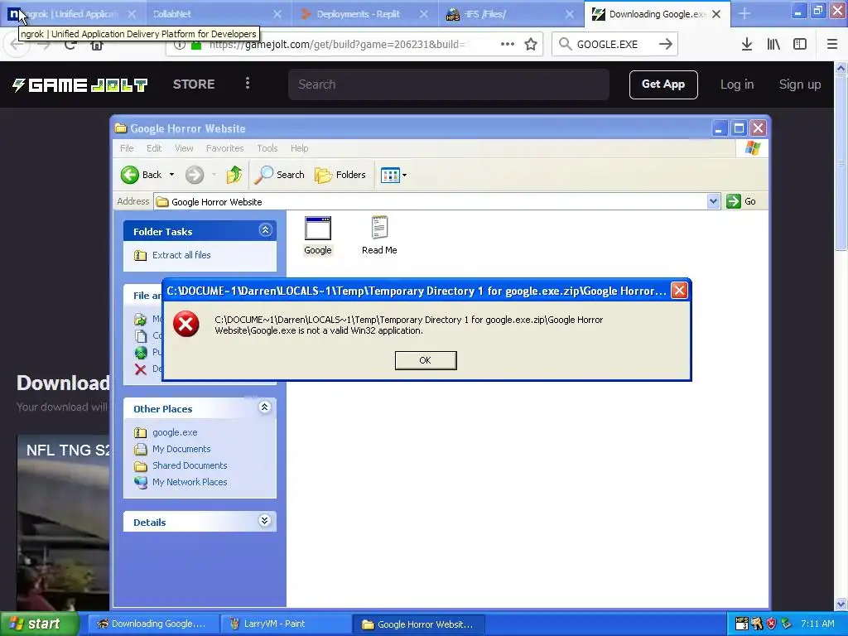Click Log in on Game Jolt
848x636 pixels.
(x=736, y=84)
